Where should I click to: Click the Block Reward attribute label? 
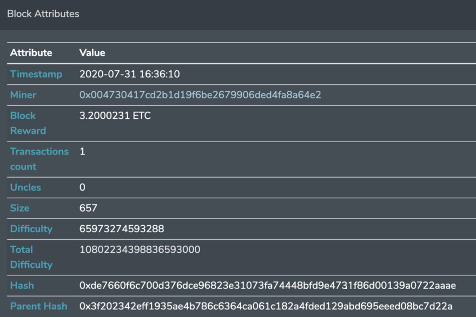click(x=28, y=123)
